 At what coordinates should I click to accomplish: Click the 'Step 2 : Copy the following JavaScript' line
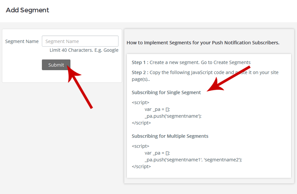(x=205, y=76)
